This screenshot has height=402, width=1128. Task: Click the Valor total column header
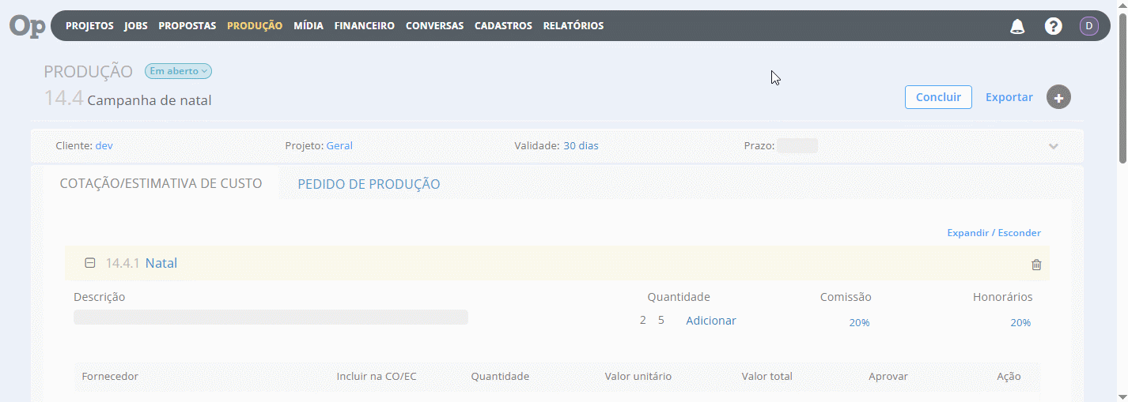[767, 377]
